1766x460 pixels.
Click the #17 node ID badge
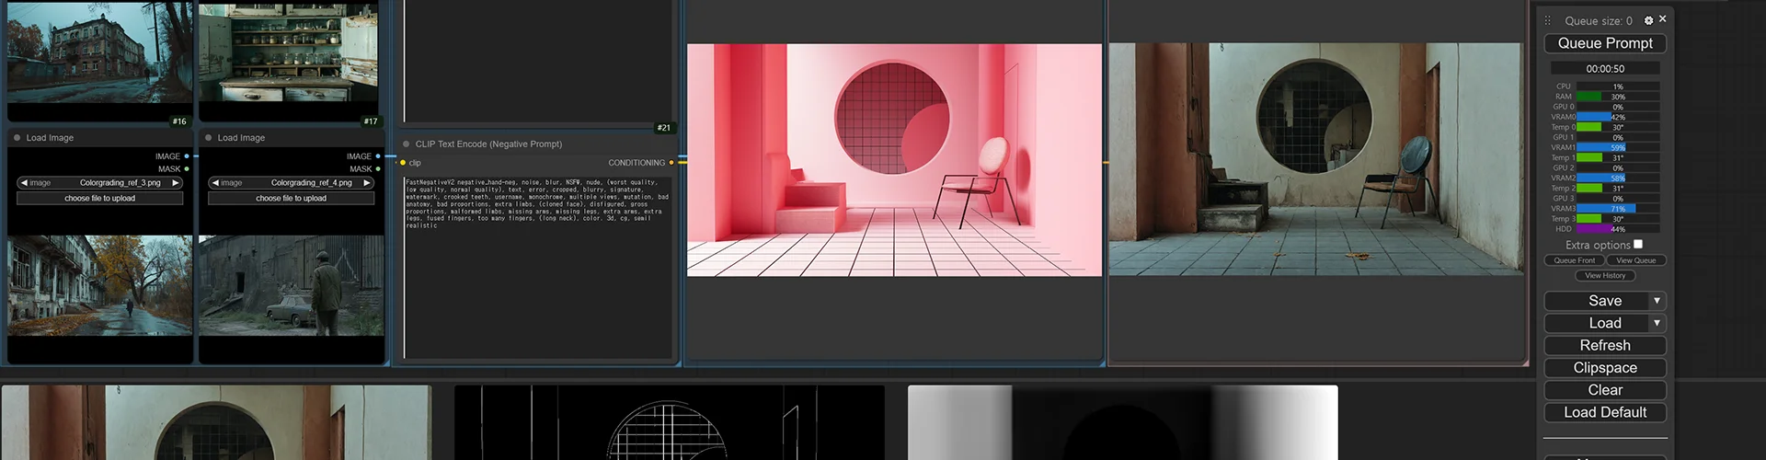[371, 121]
